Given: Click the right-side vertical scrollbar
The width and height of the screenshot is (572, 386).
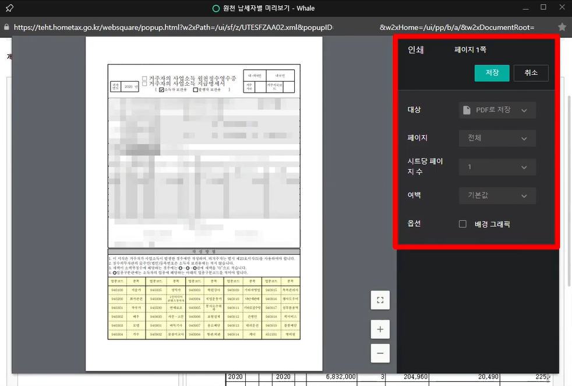Looking at the screenshot, I should (x=569, y=190).
